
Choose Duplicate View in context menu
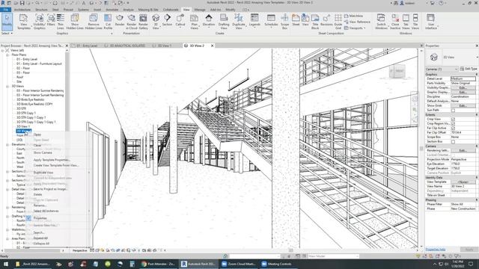coord(43,173)
